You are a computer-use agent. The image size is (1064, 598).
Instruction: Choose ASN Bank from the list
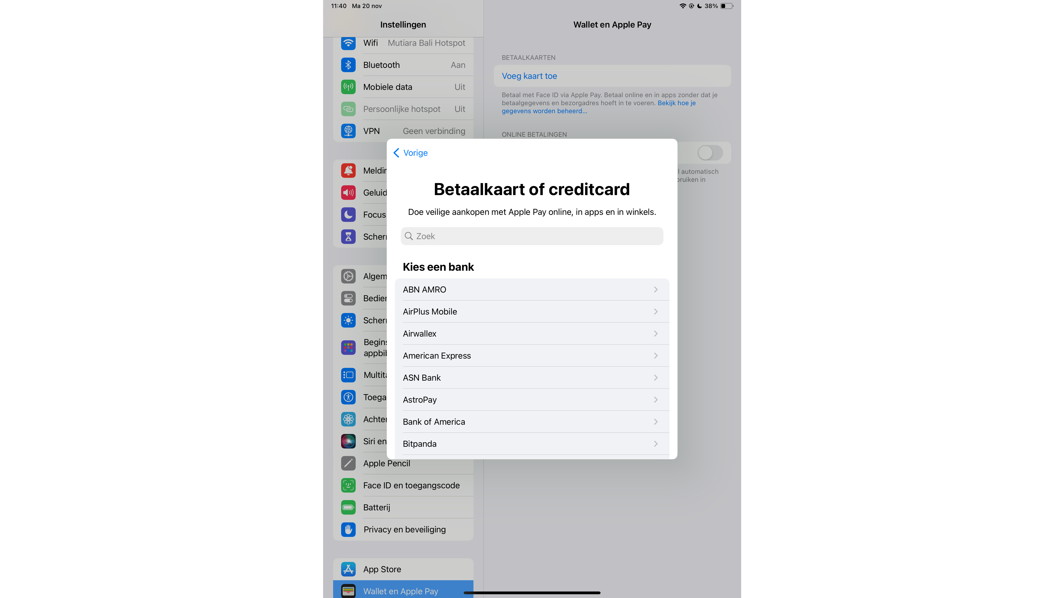(x=422, y=378)
